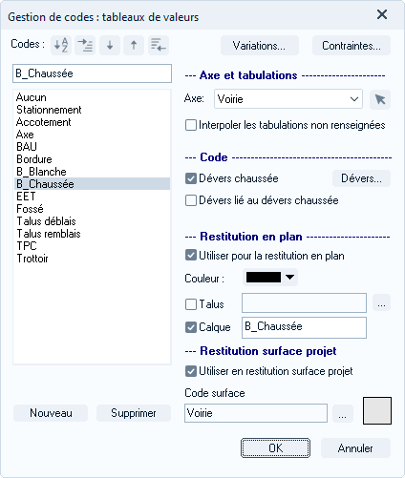Move selected code up with arrow icon
Screen dimensions: 405x478
pos(134,45)
